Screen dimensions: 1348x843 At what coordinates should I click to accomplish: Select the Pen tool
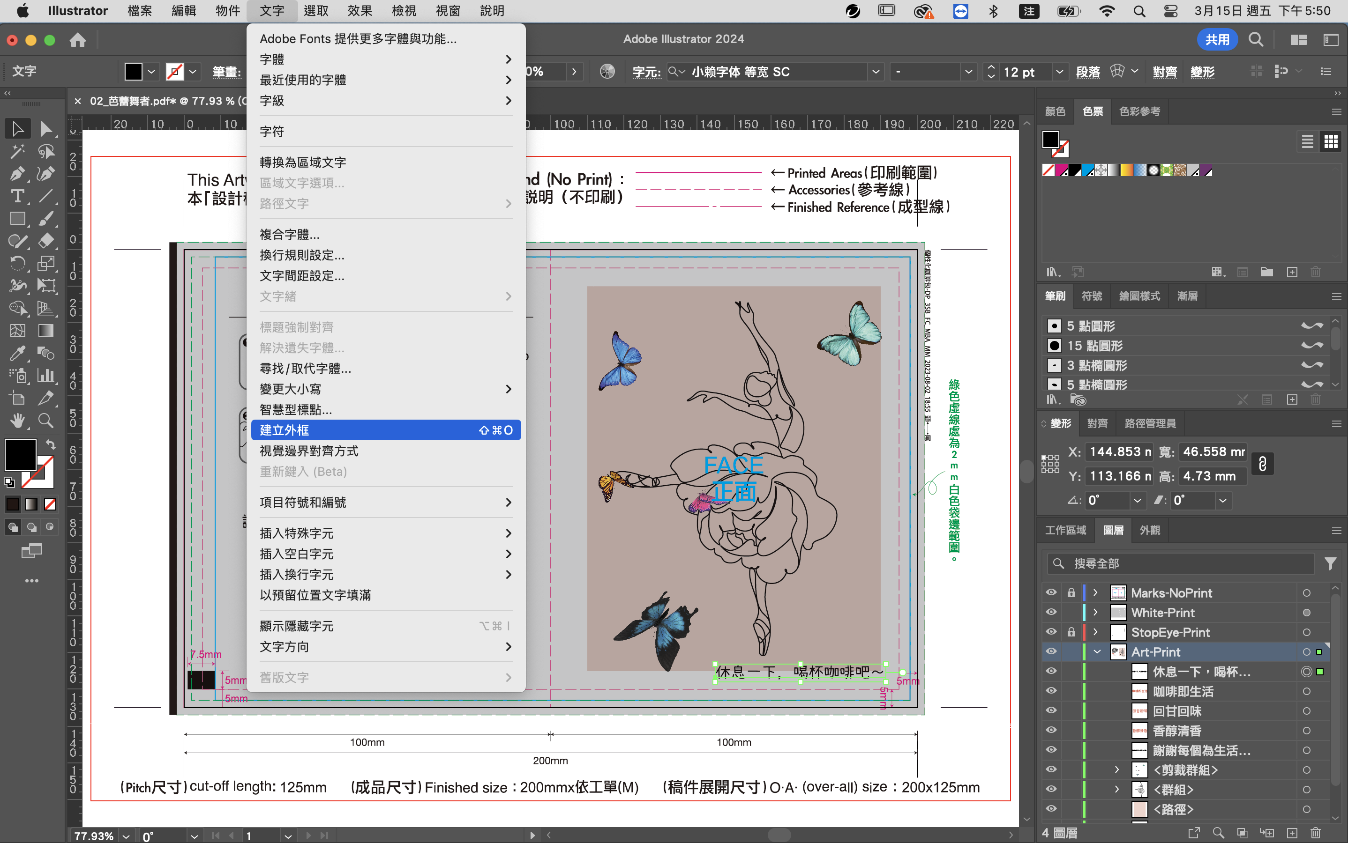click(17, 173)
